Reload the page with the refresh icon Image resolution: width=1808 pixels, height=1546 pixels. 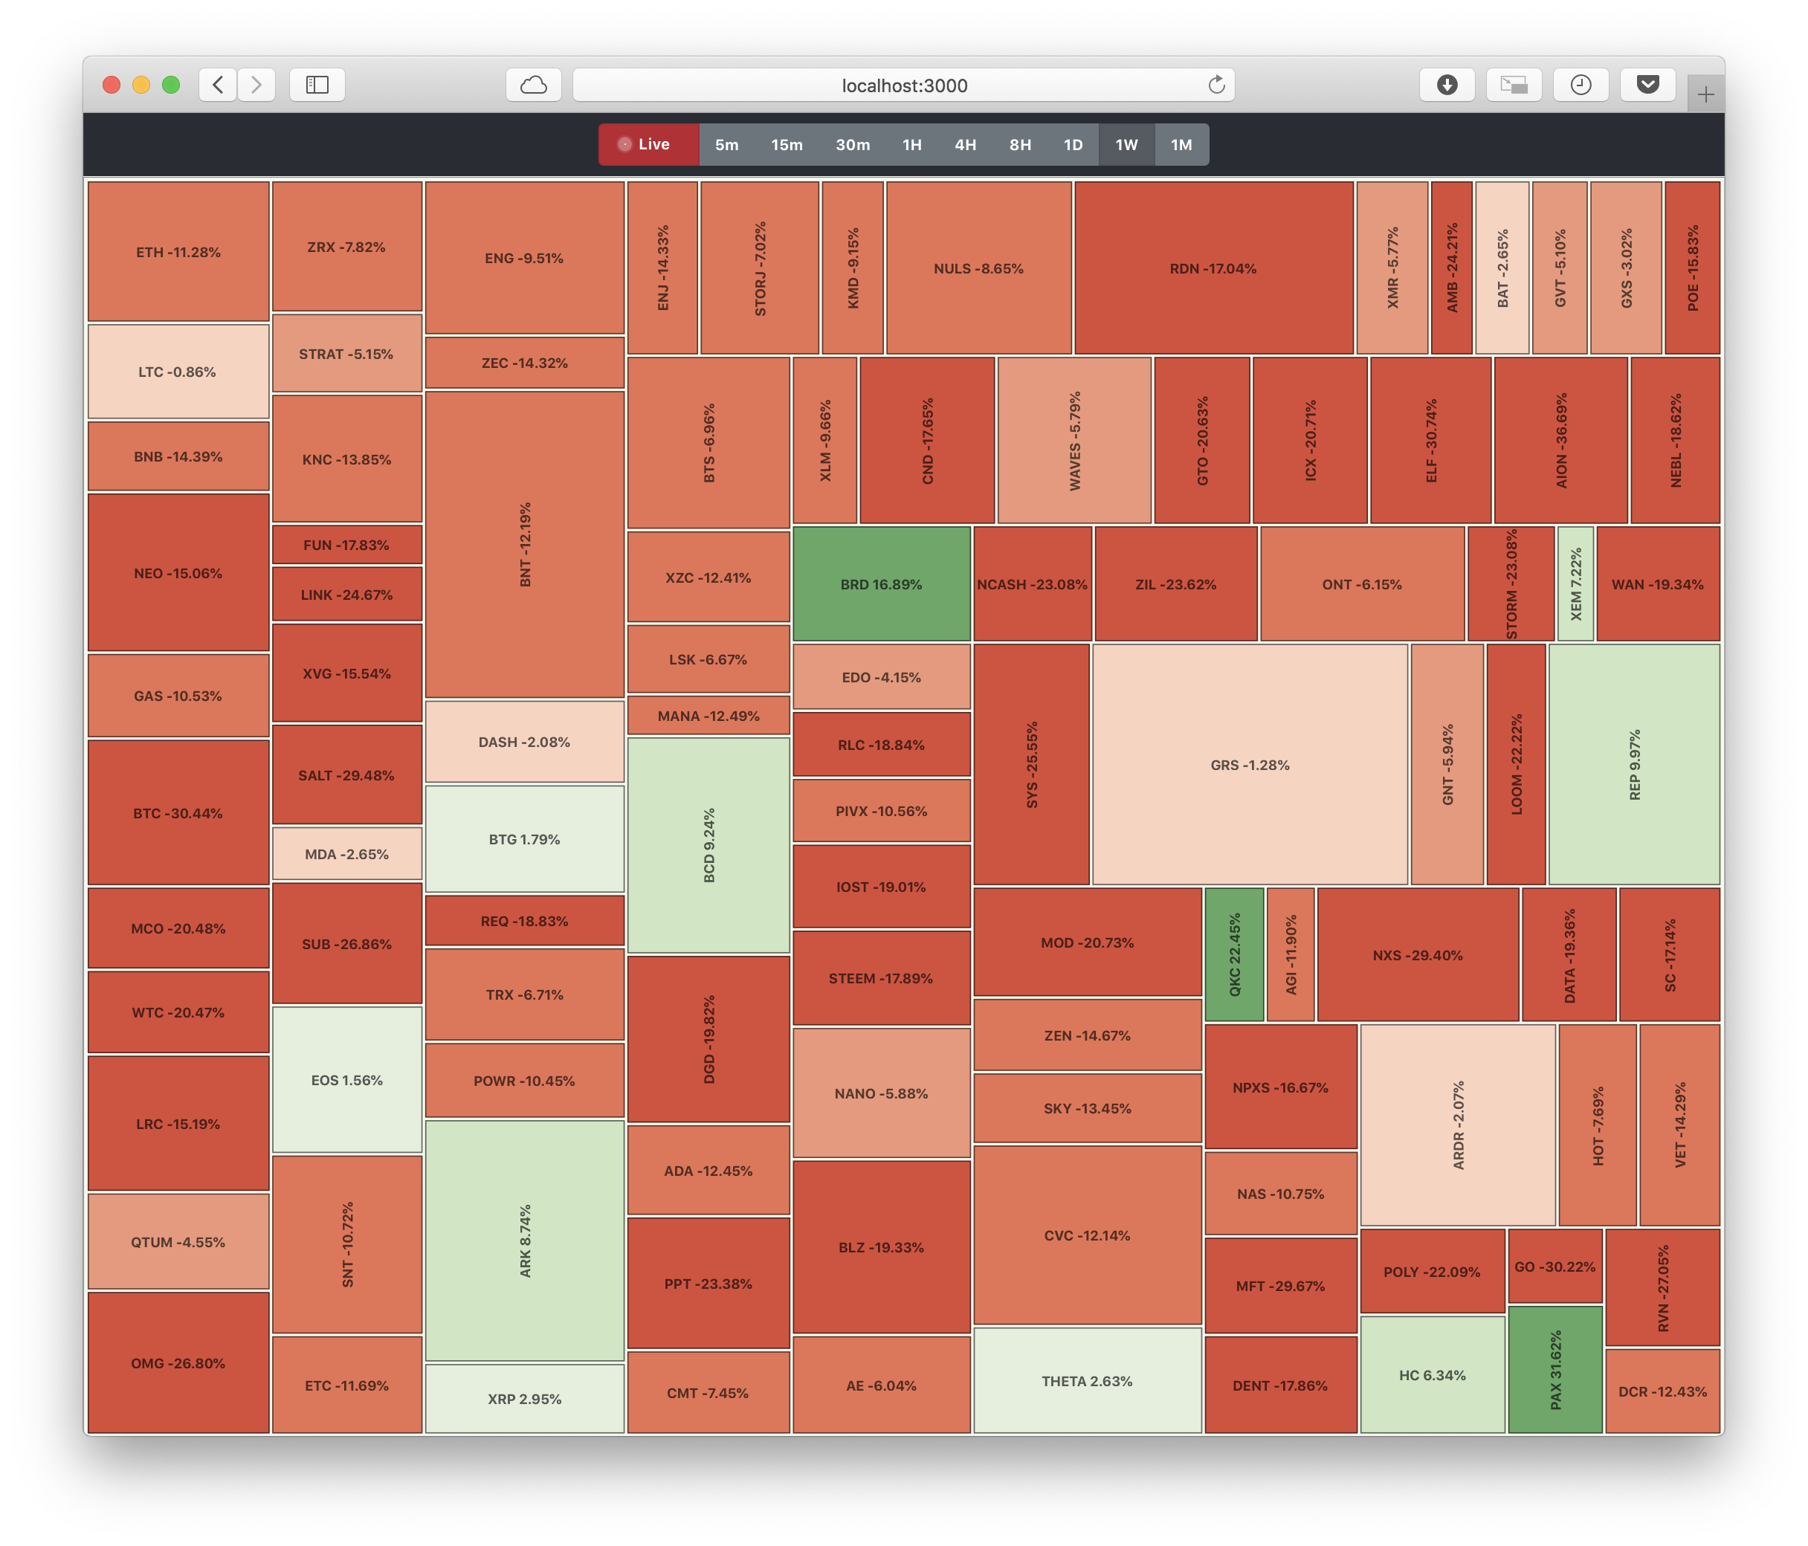[x=1216, y=85]
